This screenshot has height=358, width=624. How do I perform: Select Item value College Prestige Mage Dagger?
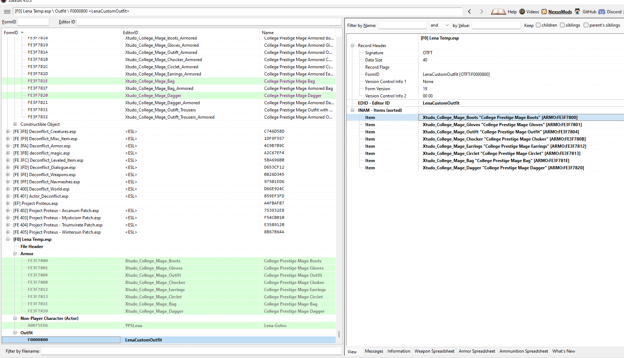point(503,168)
